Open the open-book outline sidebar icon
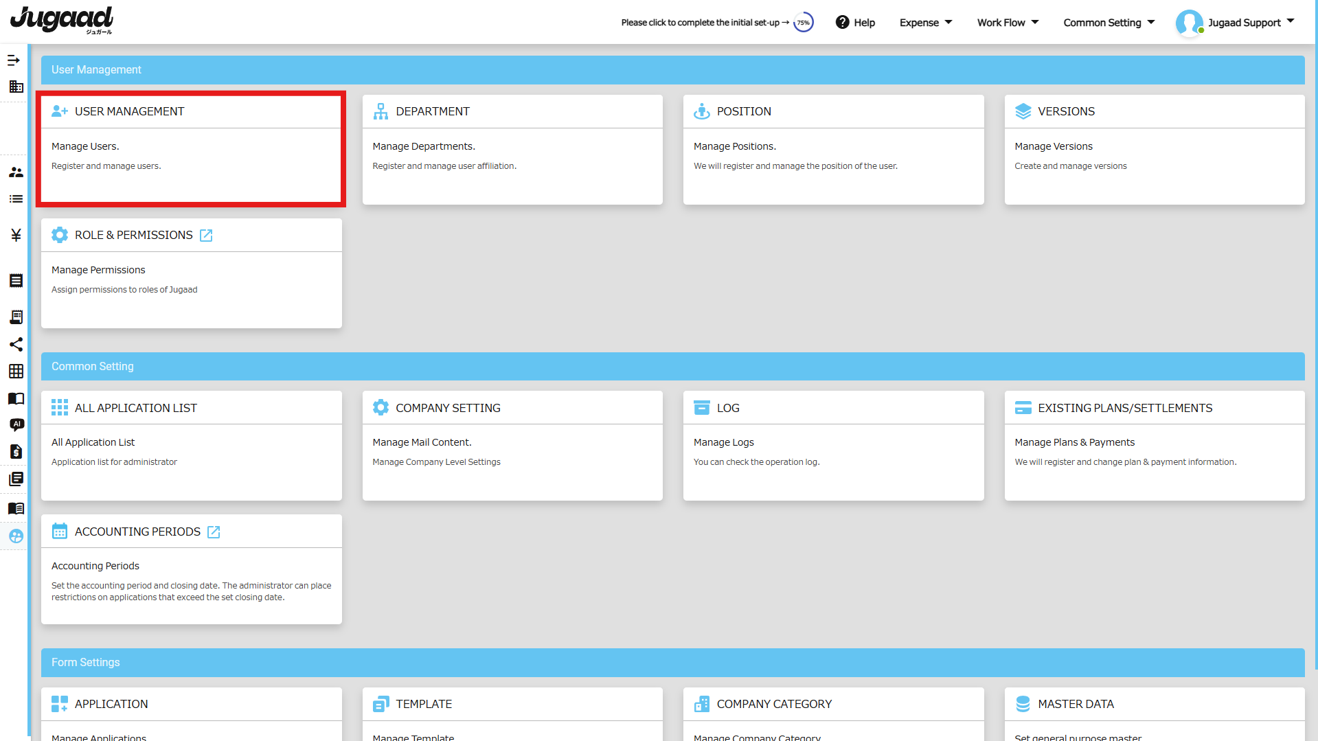The width and height of the screenshot is (1318, 741). (16, 399)
